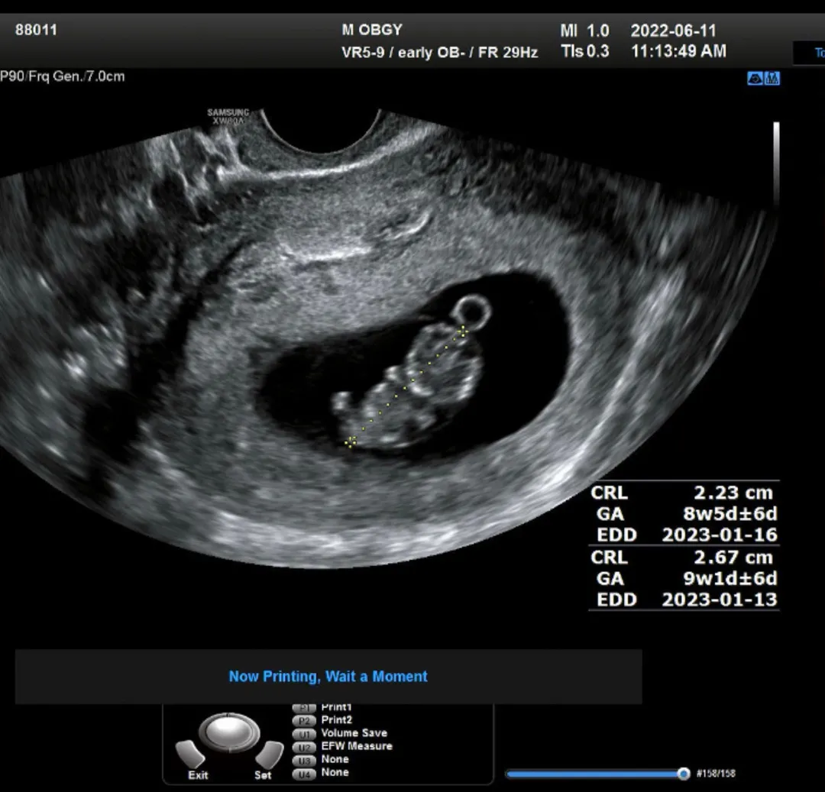The height and width of the screenshot is (792, 825).
Task: Click the middle of the cine frame track
Action: click(594, 774)
